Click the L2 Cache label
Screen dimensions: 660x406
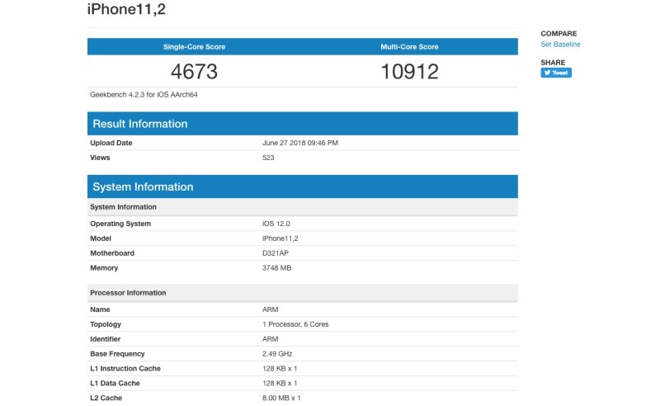click(x=106, y=398)
